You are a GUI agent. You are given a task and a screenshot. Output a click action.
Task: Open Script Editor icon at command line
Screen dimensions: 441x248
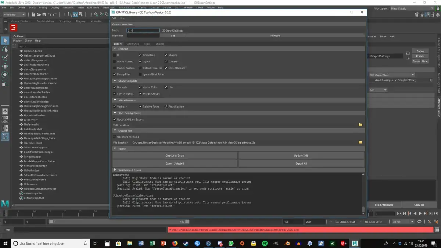click(x=437, y=230)
